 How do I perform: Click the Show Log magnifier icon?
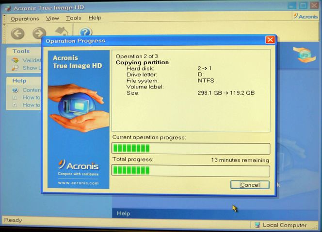[x=15, y=68]
